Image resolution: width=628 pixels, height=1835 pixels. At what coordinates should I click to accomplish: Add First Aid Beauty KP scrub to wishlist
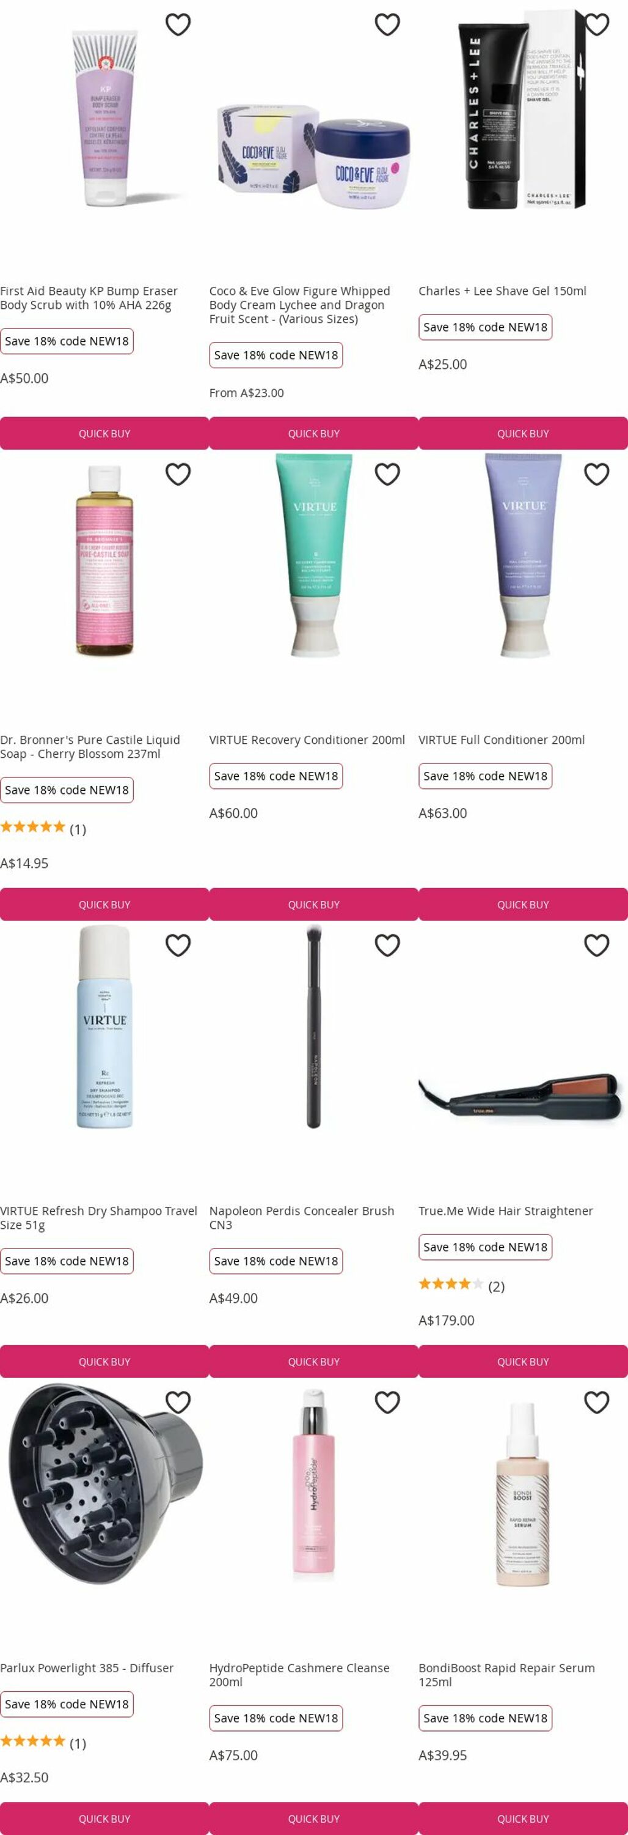(178, 24)
